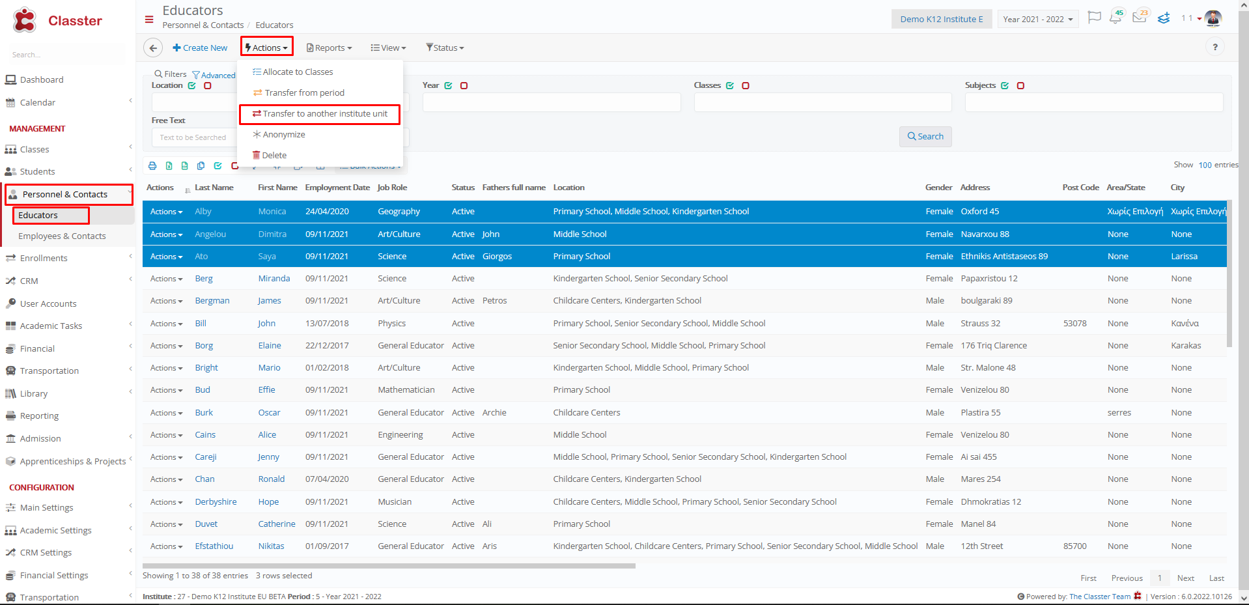Open the Advanced filters link
Image resolution: width=1249 pixels, height=605 pixels.
tap(214, 75)
